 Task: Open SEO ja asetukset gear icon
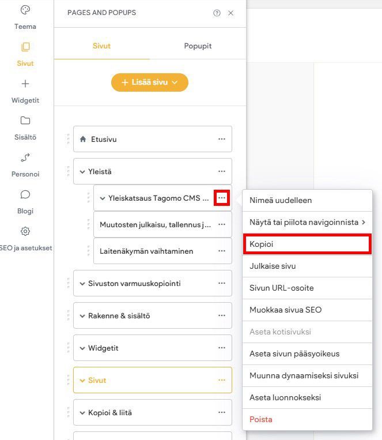[25, 231]
